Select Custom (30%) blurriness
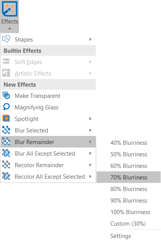The height and width of the screenshot is (243, 161). pos(129,224)
